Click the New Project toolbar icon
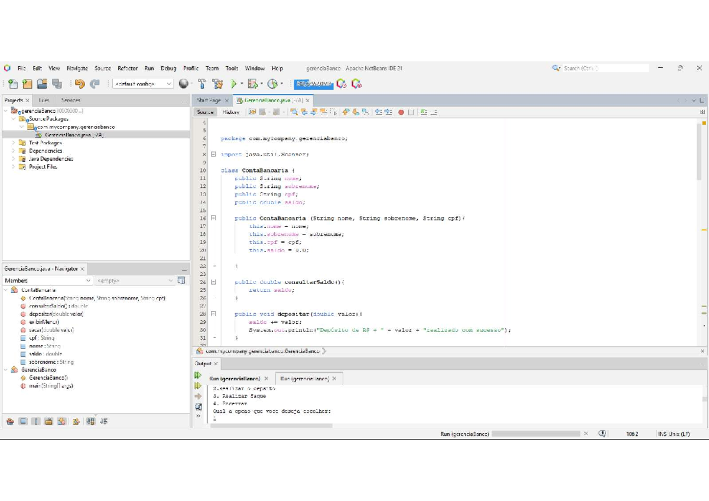 point(27,84)
